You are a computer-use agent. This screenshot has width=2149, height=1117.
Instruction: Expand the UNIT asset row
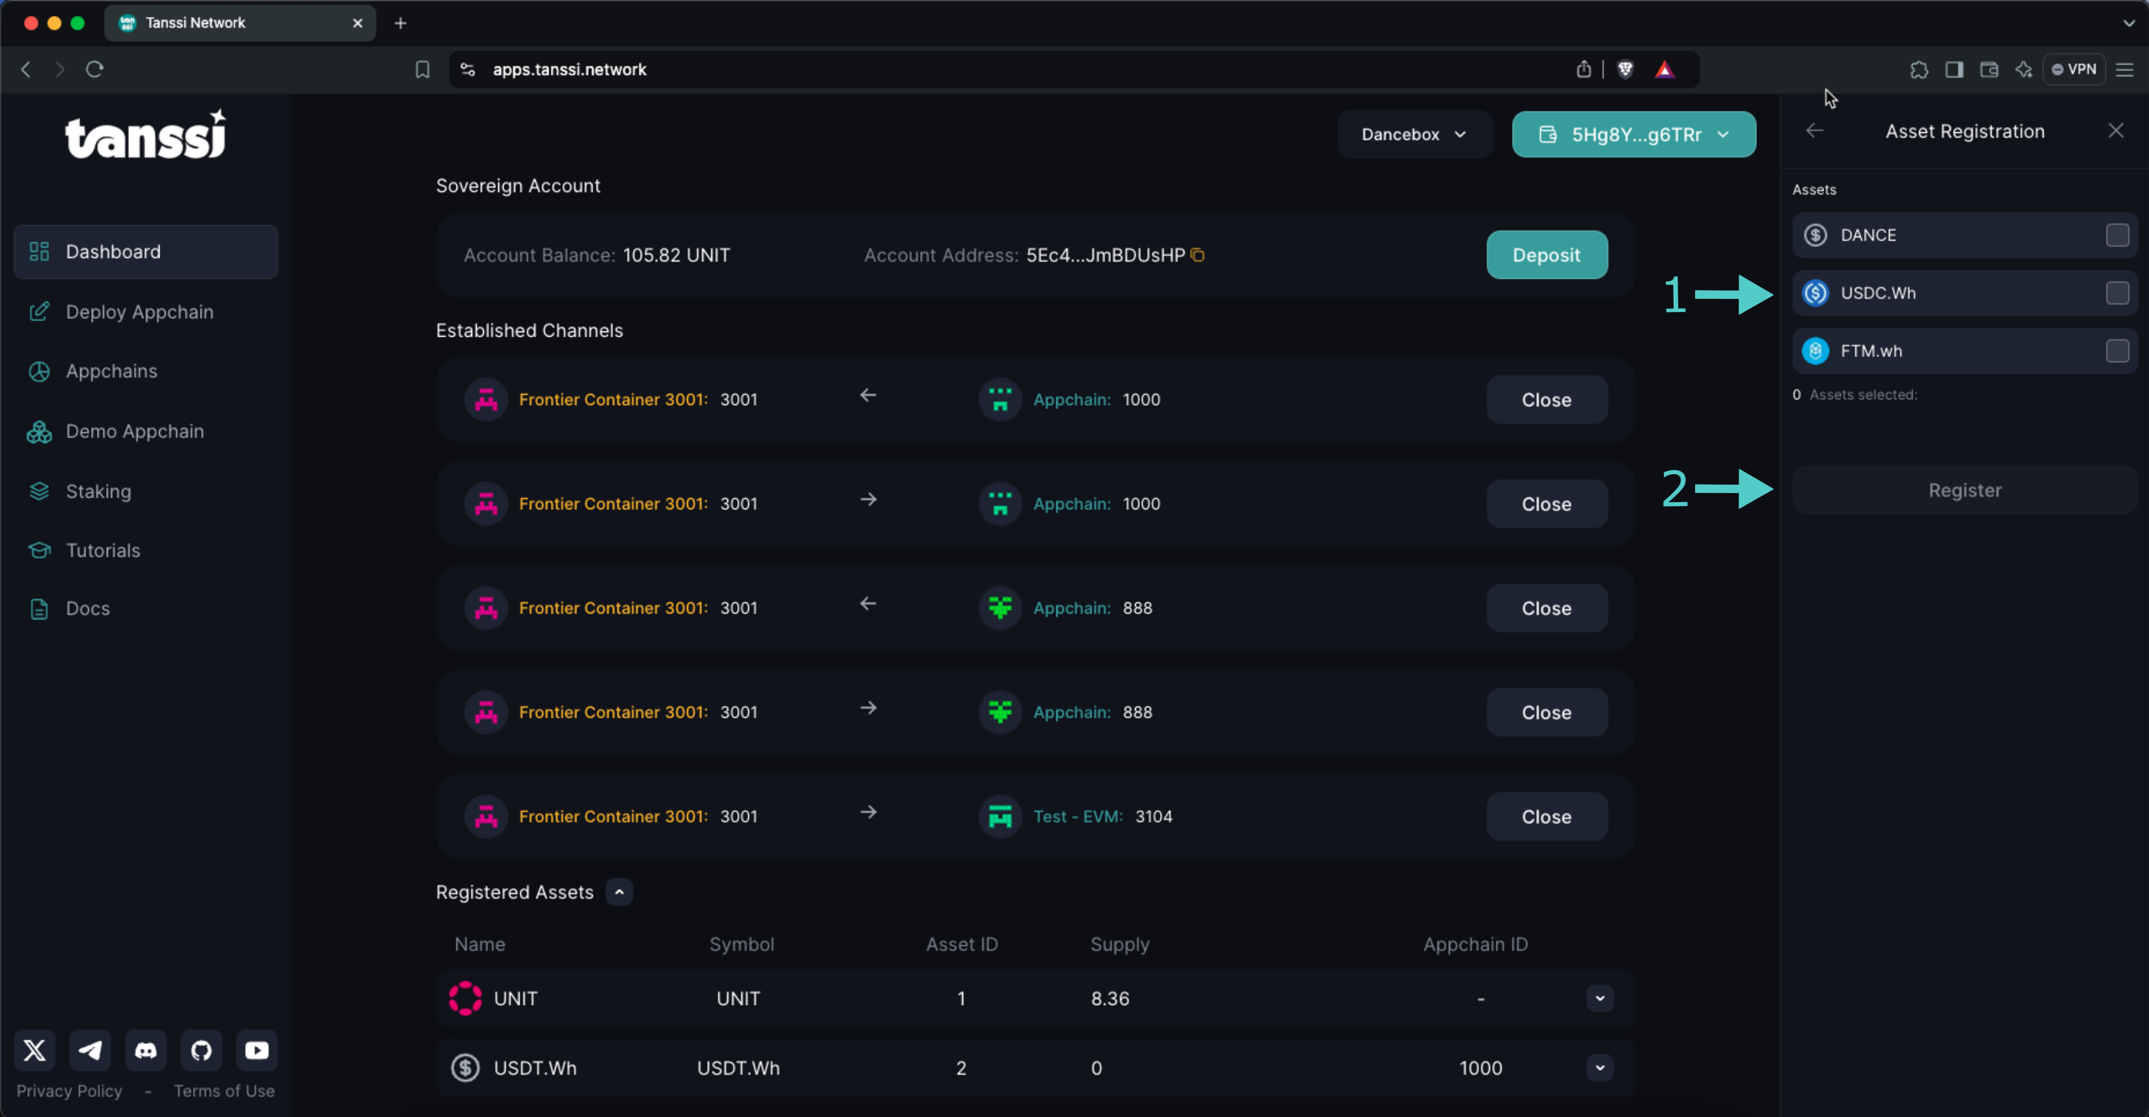pyautogui.click(x=1599, y=998)
